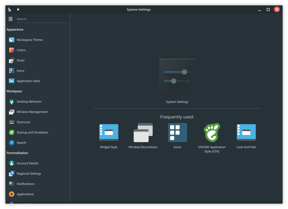Open the hamburger menu button

(10, 19)
